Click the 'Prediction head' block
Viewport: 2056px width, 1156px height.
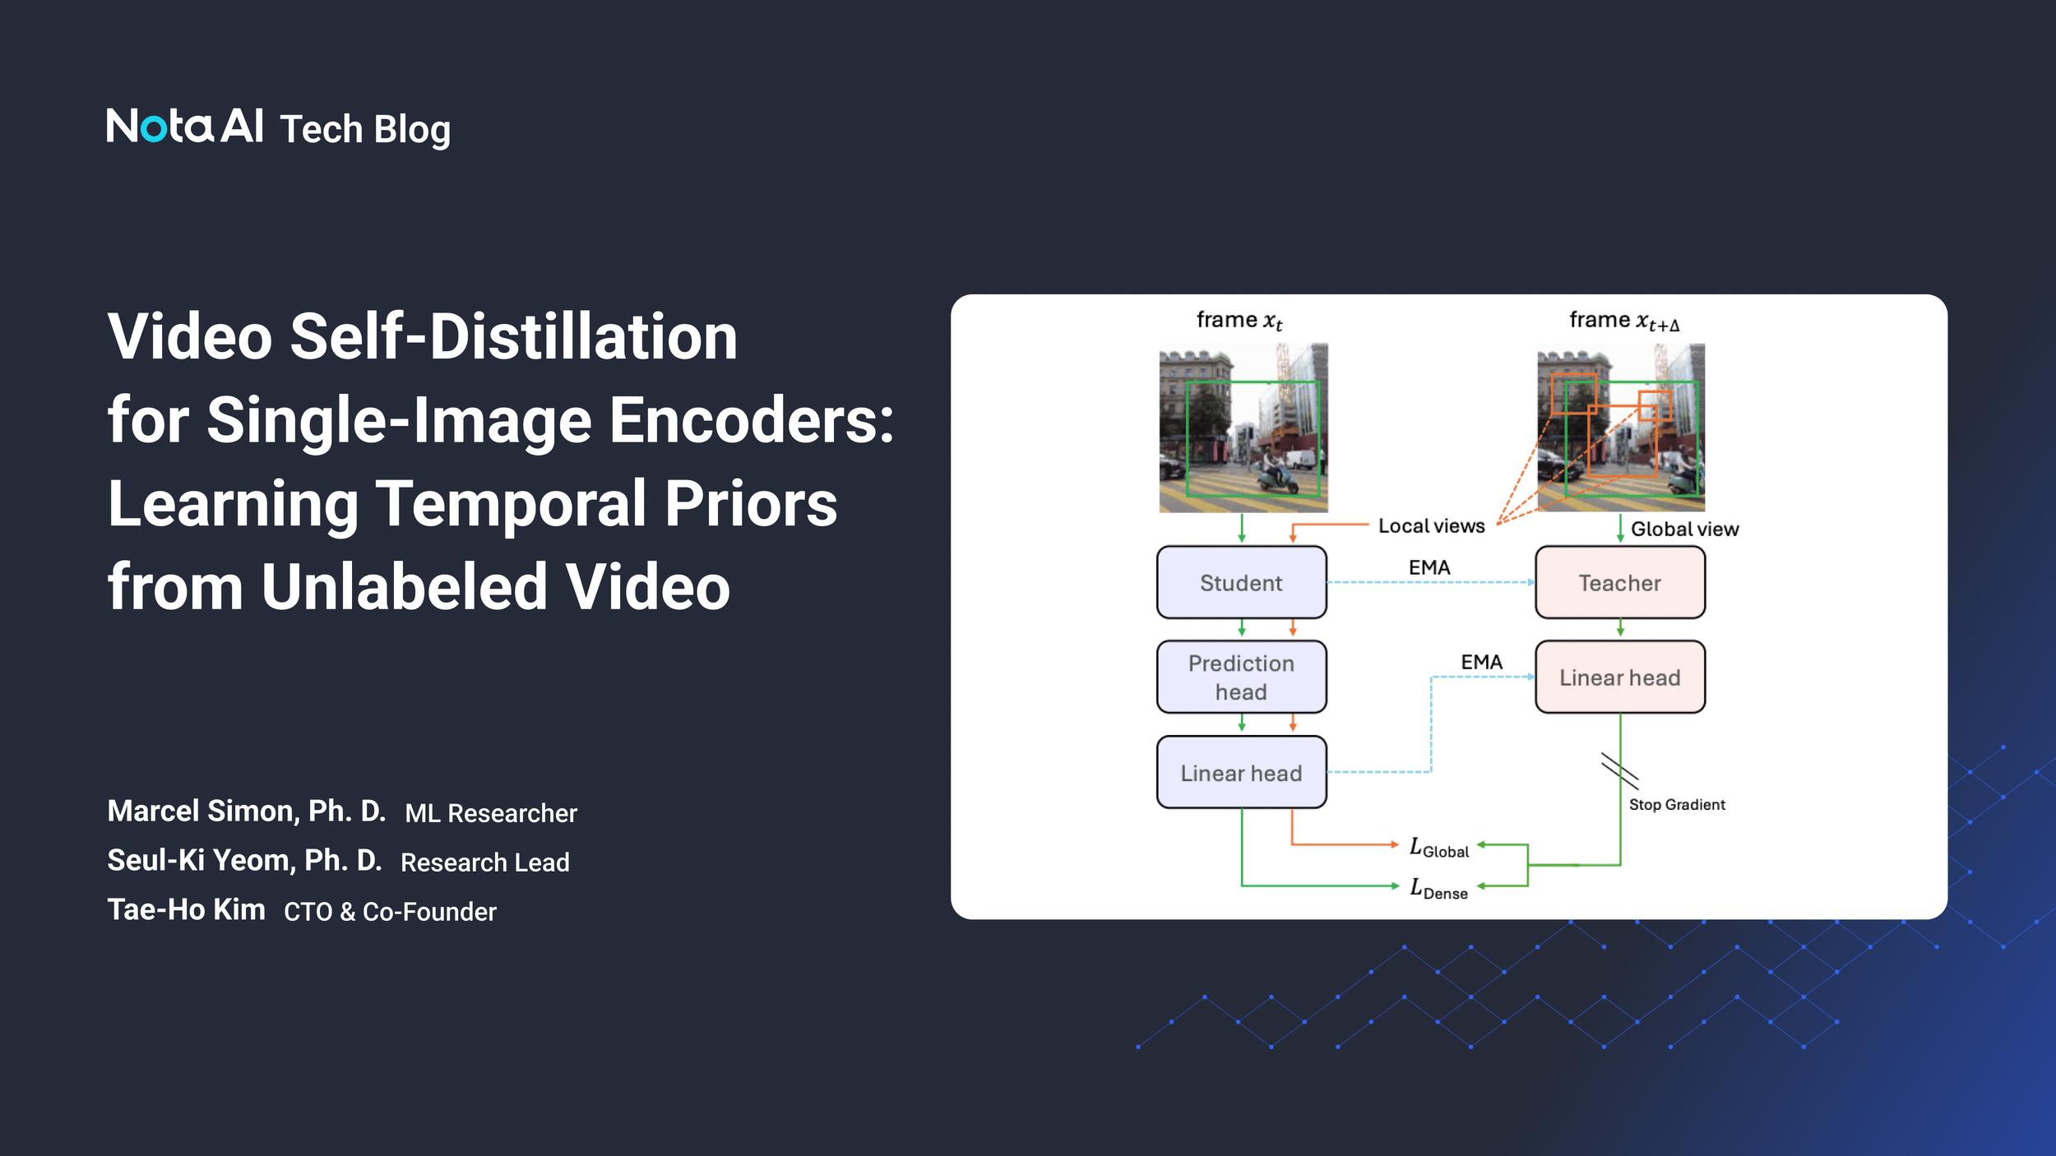tap(1242, 677)
